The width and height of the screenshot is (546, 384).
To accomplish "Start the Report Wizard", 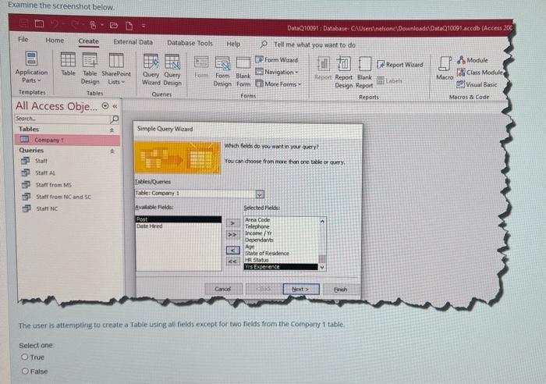I will coord(400,65).
